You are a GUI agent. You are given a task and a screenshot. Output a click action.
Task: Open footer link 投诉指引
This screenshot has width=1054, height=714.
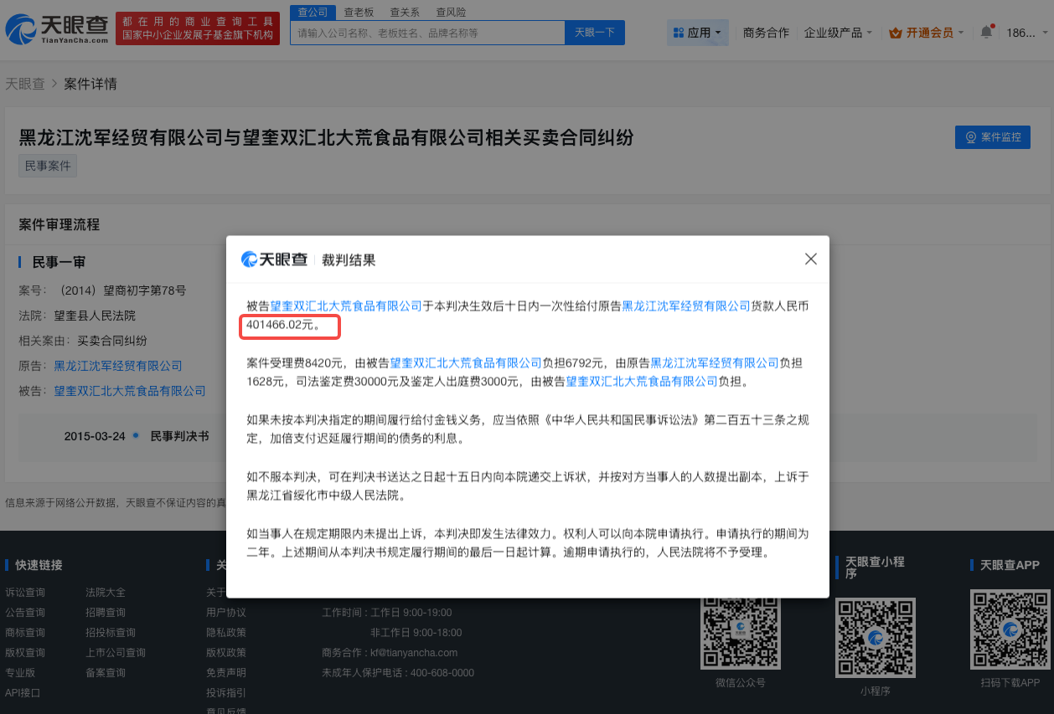tap(226, 692)
